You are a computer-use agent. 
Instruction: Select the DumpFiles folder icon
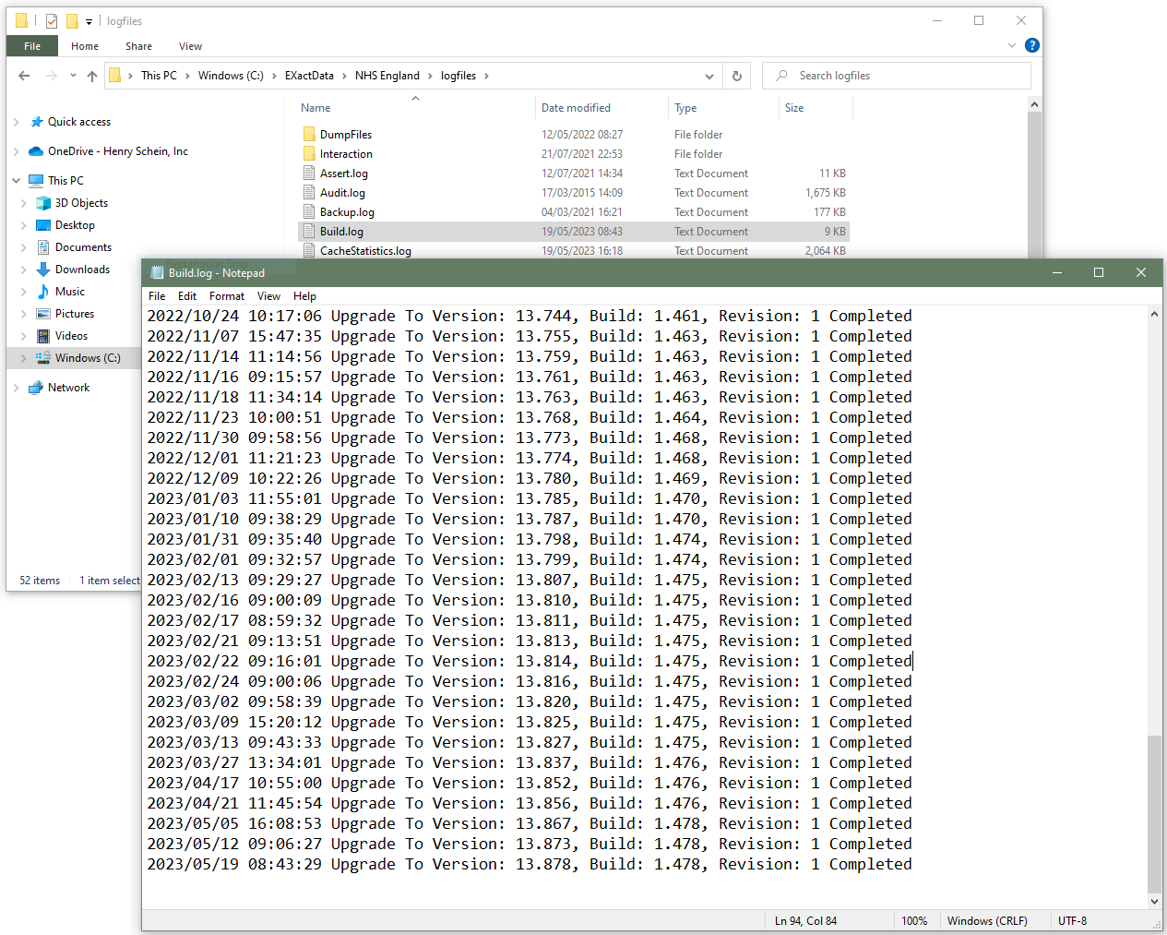[309, 135]
